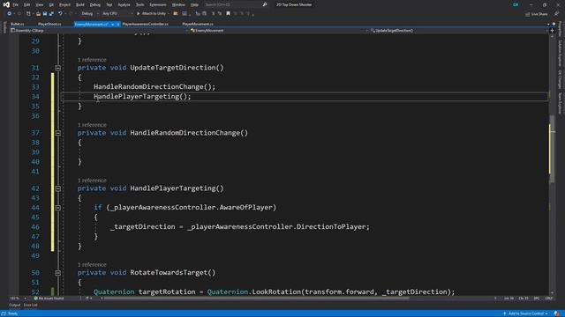
Task: Open the Debug configuration dropdown
Action: [90, 14]
